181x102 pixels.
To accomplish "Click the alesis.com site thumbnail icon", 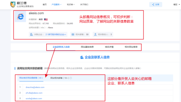I will pyautogui.click(x=20, y=16).
